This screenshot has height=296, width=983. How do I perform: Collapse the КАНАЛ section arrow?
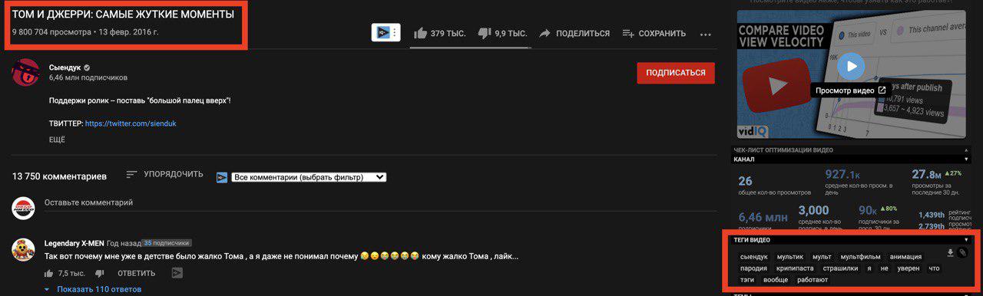tap(965, 160)
